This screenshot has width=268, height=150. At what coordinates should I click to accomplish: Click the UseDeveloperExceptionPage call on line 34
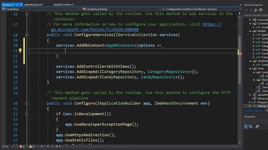pos(103,124)
